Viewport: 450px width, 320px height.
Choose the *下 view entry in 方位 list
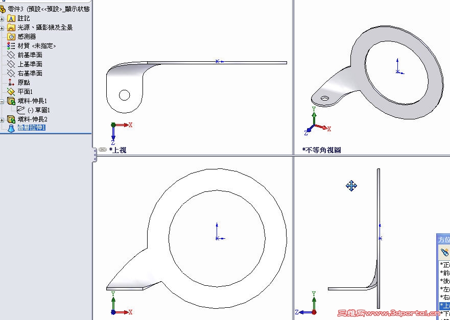tap(444, 313)
